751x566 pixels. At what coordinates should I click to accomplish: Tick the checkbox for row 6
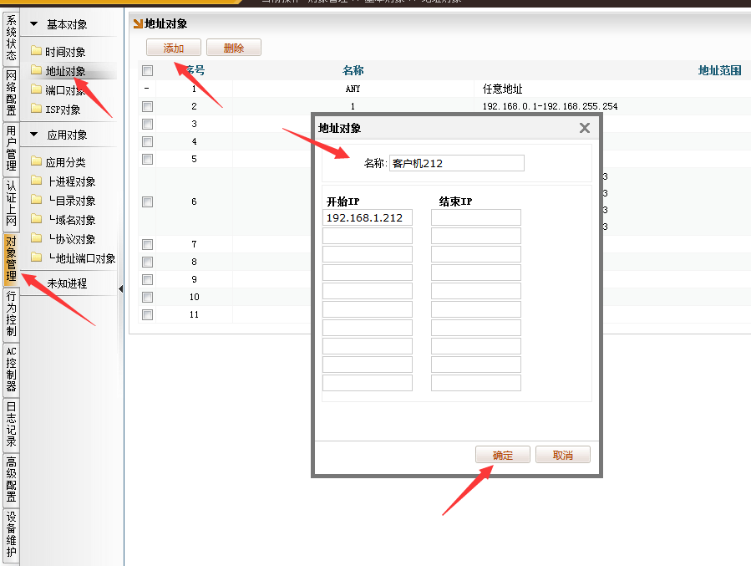click(x=148, y=201)
